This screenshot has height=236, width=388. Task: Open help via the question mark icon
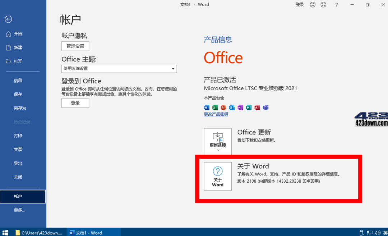[337, 5]
